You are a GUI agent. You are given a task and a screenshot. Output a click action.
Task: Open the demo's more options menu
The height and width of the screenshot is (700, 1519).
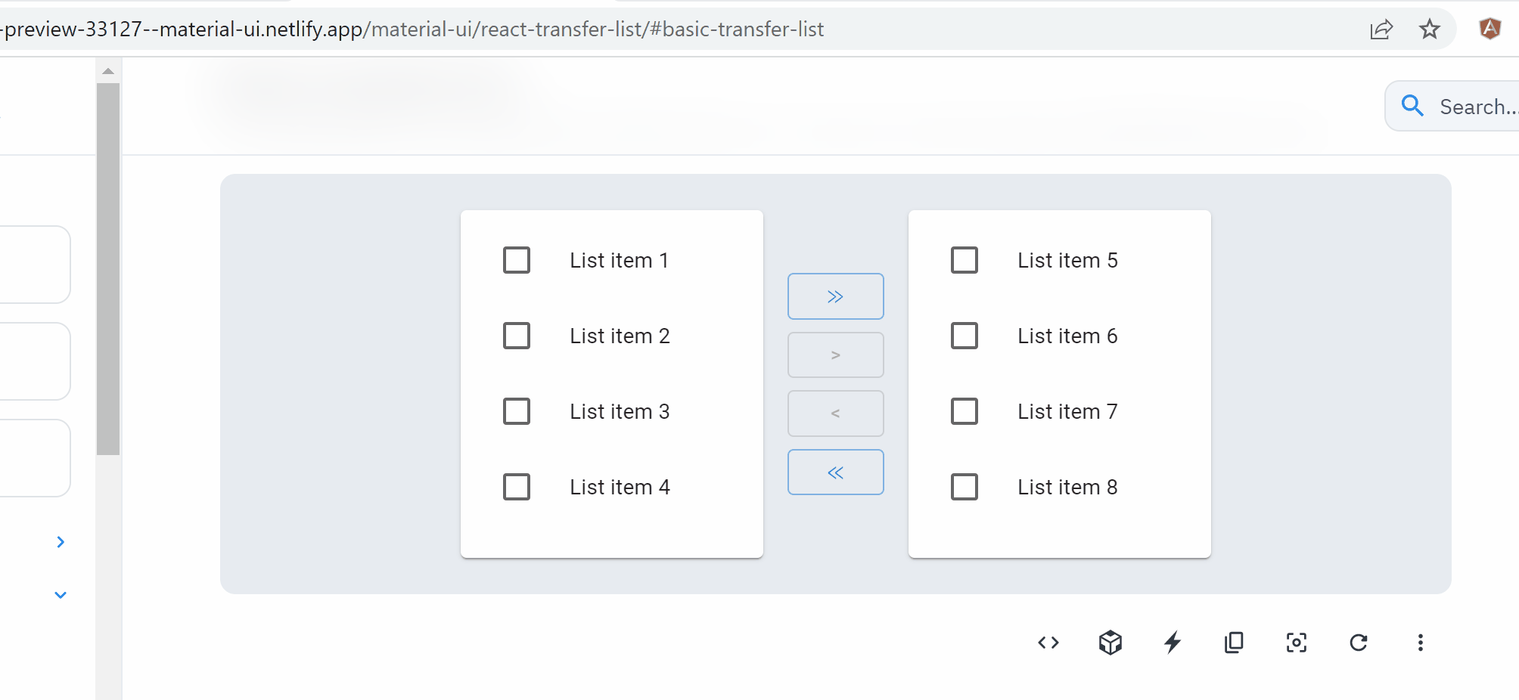coord(1421,643)
